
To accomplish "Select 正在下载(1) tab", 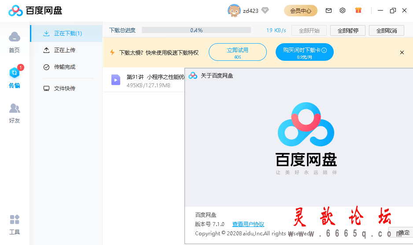I will point(66,33).
